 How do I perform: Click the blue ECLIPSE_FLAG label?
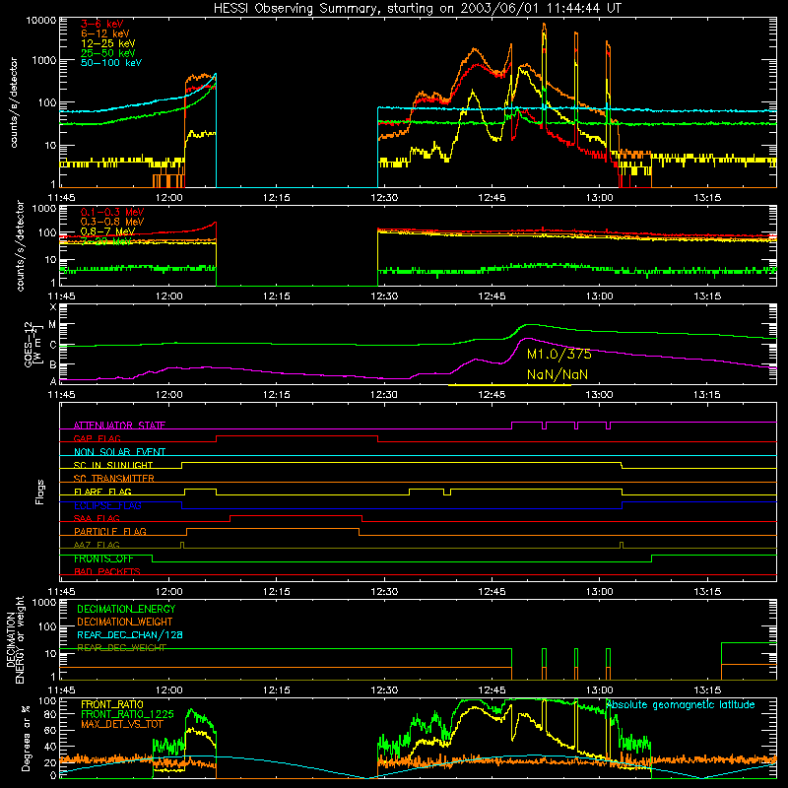[107, 505]
